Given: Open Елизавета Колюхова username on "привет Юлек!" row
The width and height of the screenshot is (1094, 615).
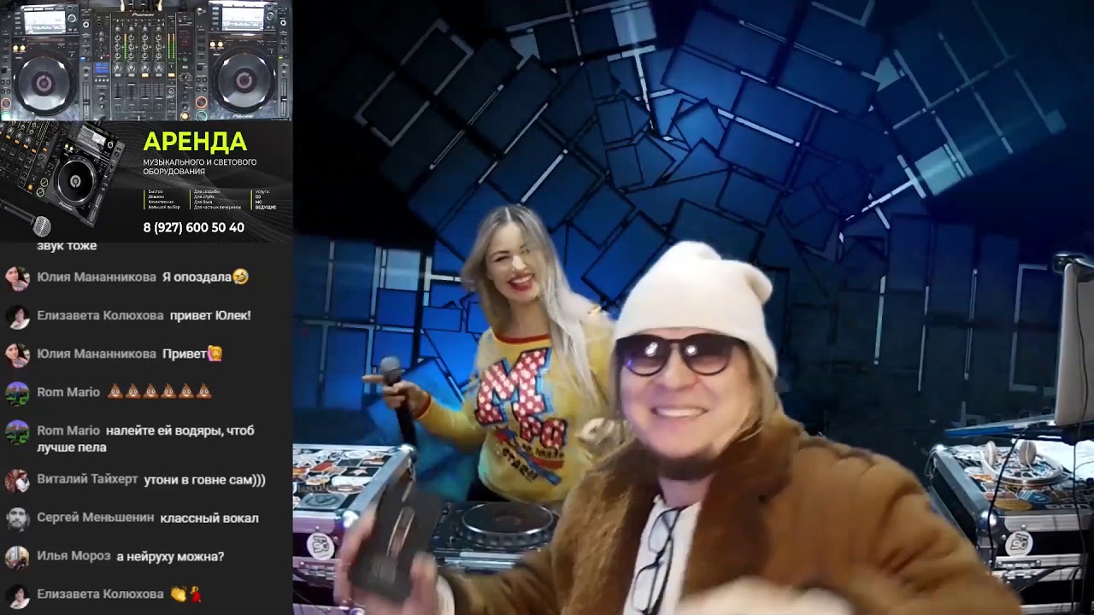Looking at the screenshot, I should click(100, 315).
